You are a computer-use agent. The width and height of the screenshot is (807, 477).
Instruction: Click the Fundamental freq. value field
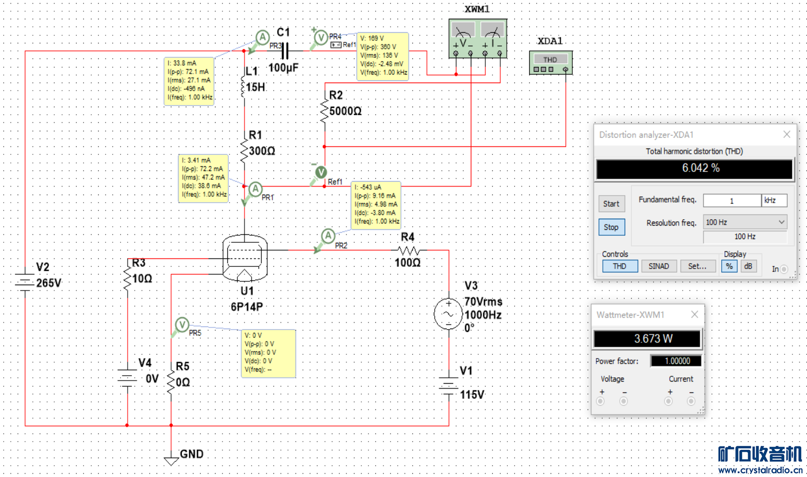[732, 200]
